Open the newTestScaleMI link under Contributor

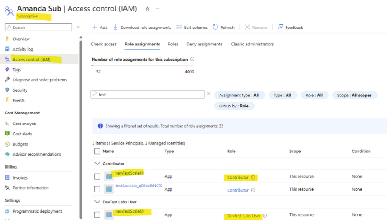click(x=129, y=173)
